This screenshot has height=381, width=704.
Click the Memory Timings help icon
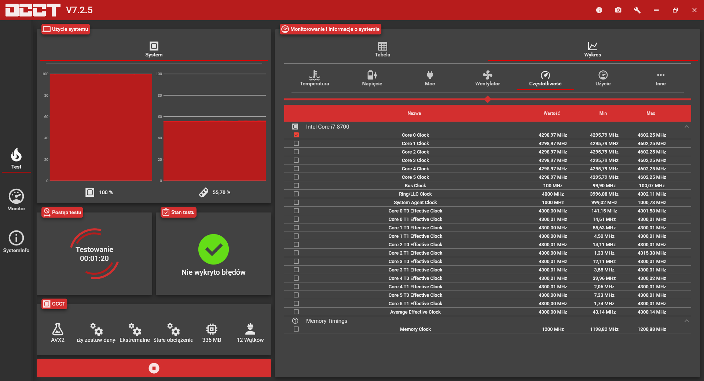point(295,321)
